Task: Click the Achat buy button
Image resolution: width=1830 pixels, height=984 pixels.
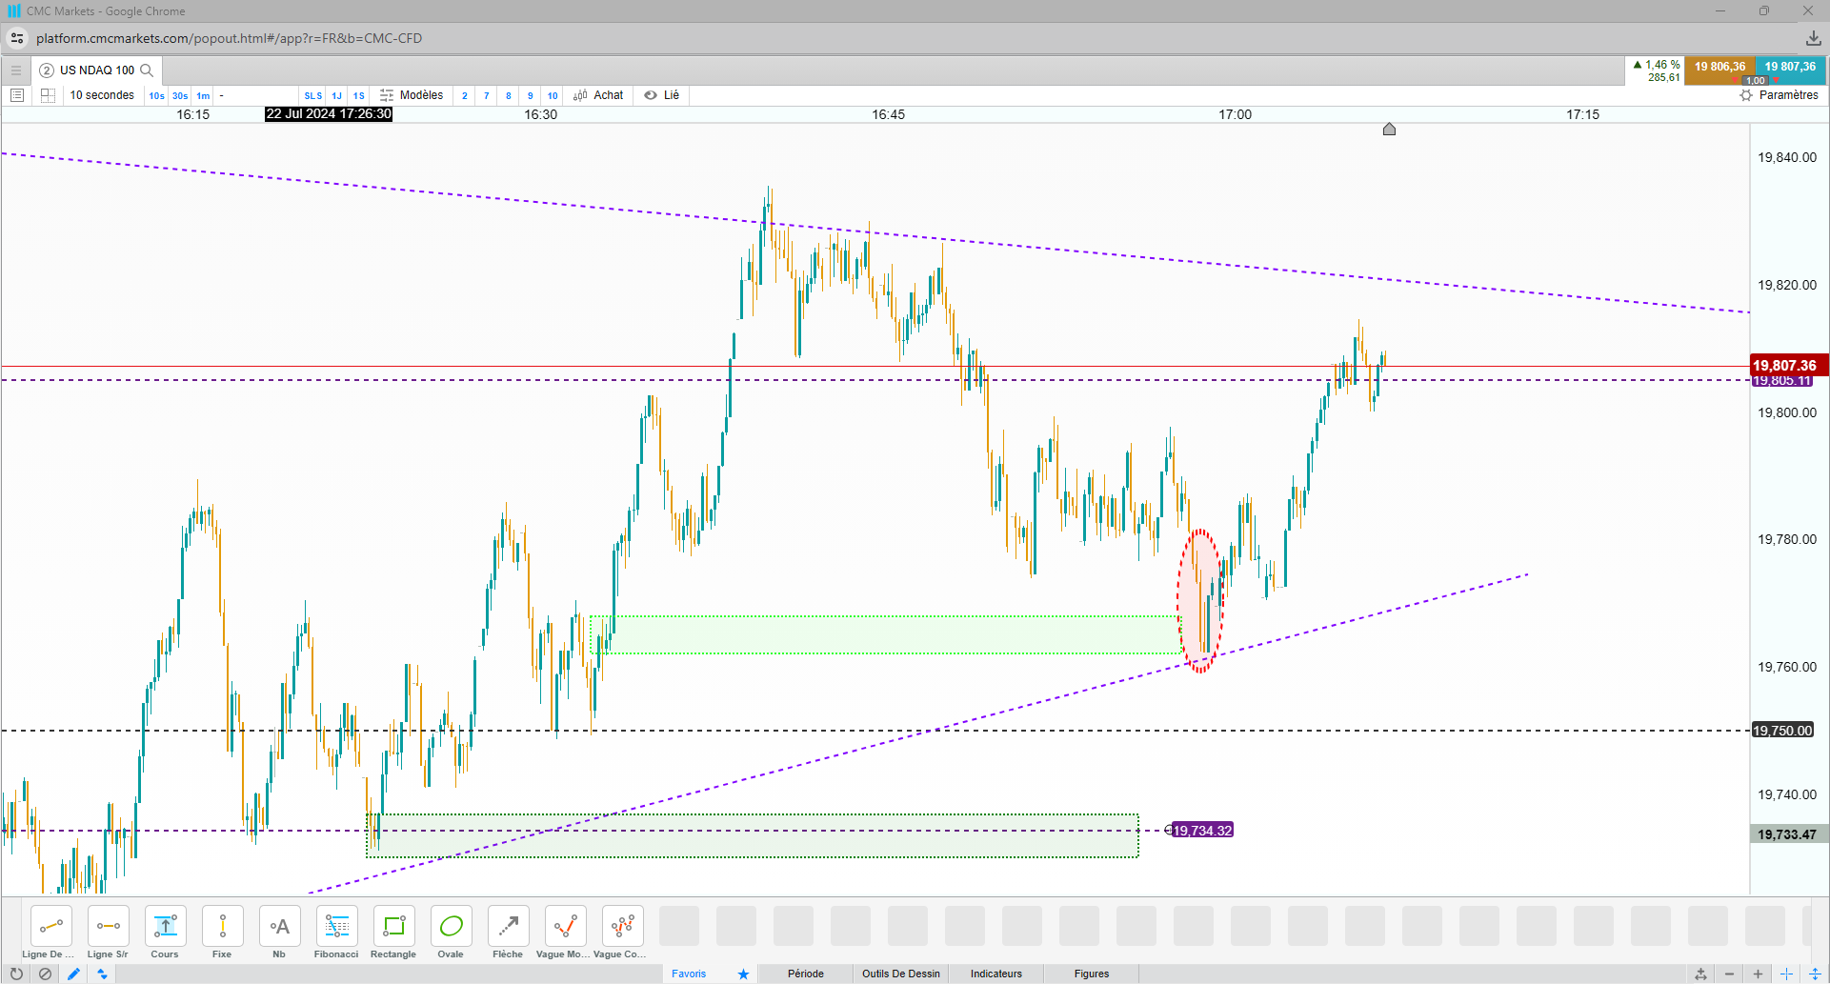Action: 598,95
